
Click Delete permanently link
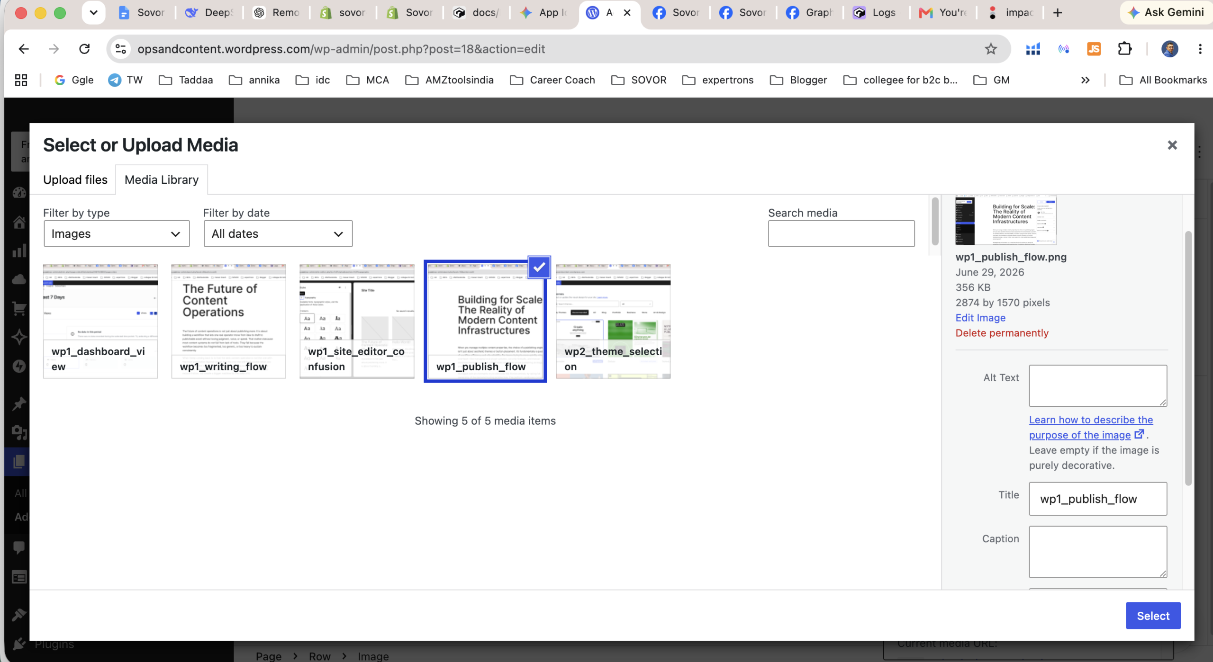coord(1002,333)
